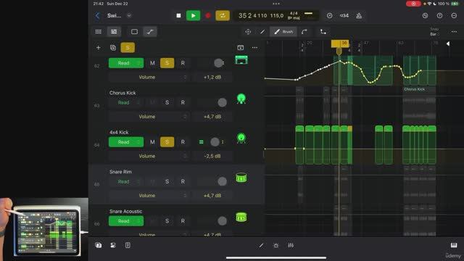Open Snare Rim Volume parameter dropdown
The height and width of the screenshot is (261, 464).
(x=148, y=196)
